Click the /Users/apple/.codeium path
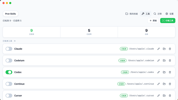 pos(141,61)
